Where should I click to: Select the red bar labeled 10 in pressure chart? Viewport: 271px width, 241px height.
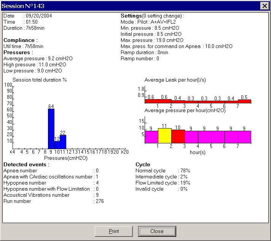pos(178,137)
